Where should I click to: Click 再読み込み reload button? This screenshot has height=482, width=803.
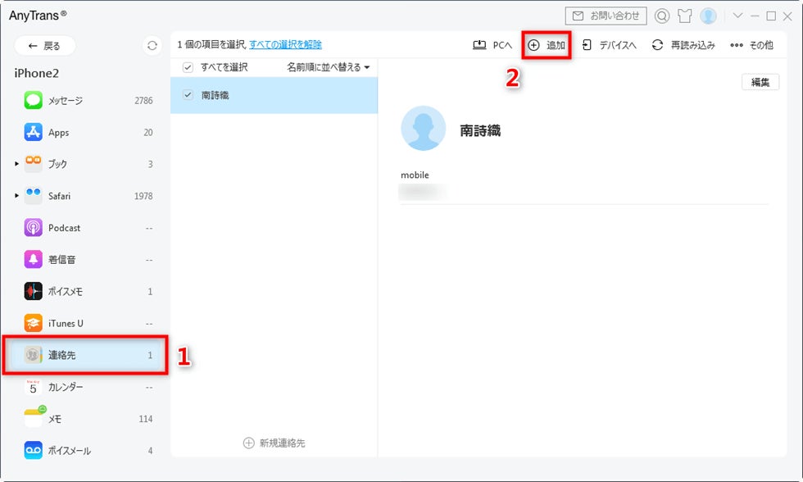coord(683,45)
